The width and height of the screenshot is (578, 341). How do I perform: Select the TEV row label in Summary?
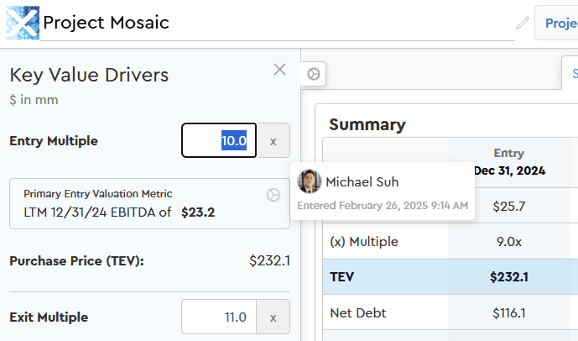(344, 277)
